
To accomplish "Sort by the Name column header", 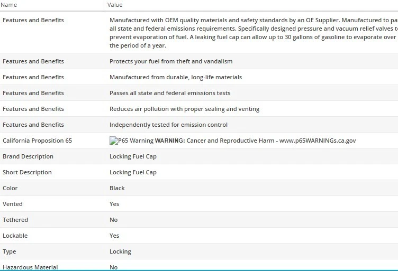I will click(x=10, y=5).
